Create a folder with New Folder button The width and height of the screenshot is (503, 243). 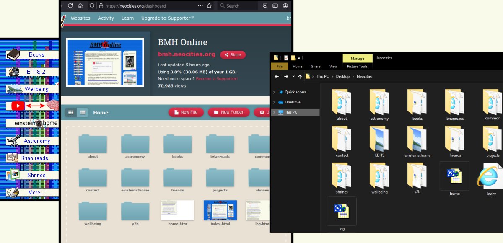point(229,112)
